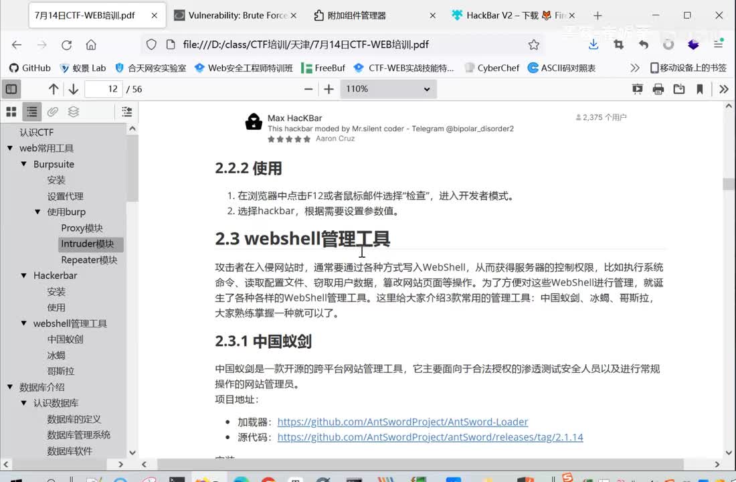Open the downloads panel
The height and width of the screenshot is (482, 736).
[x=593, y=45]
